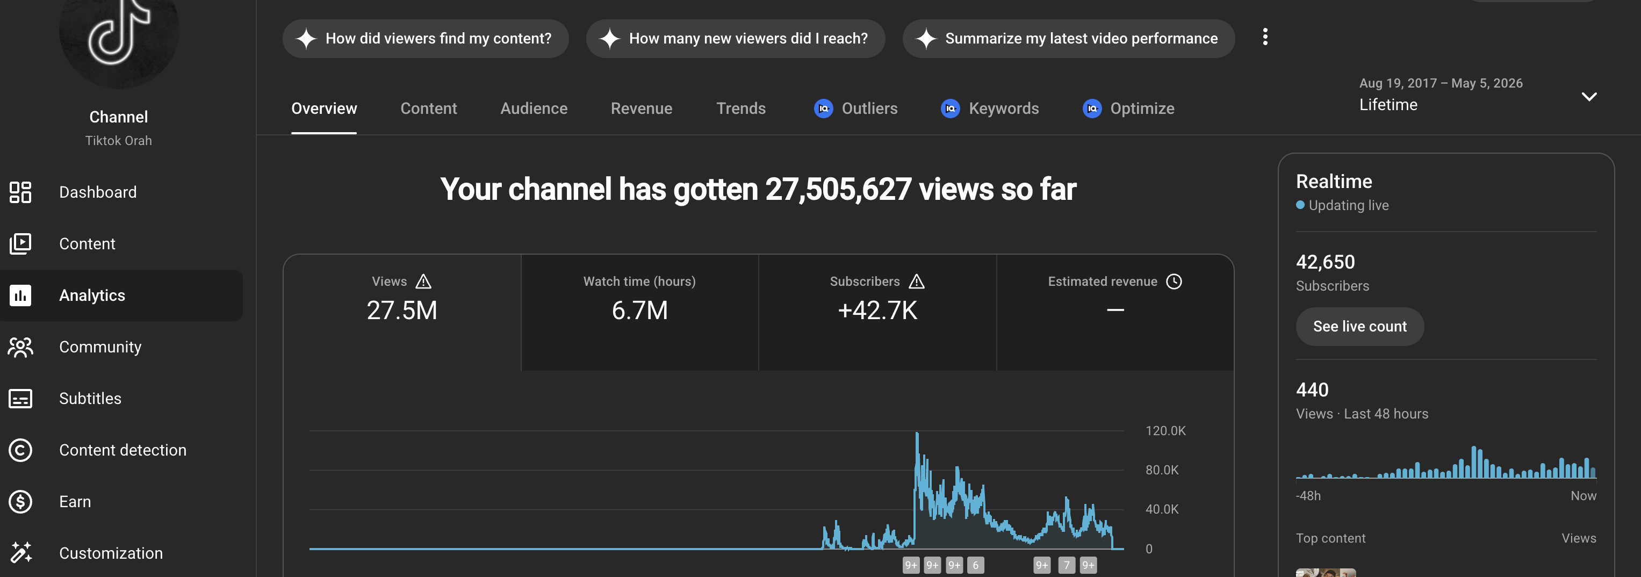Open the Content detection copyright icon
The width and height of the screenshot is (1641, 577).
click(20, 450)
